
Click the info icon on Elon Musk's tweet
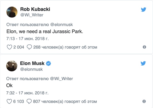(x=144, y=101)
